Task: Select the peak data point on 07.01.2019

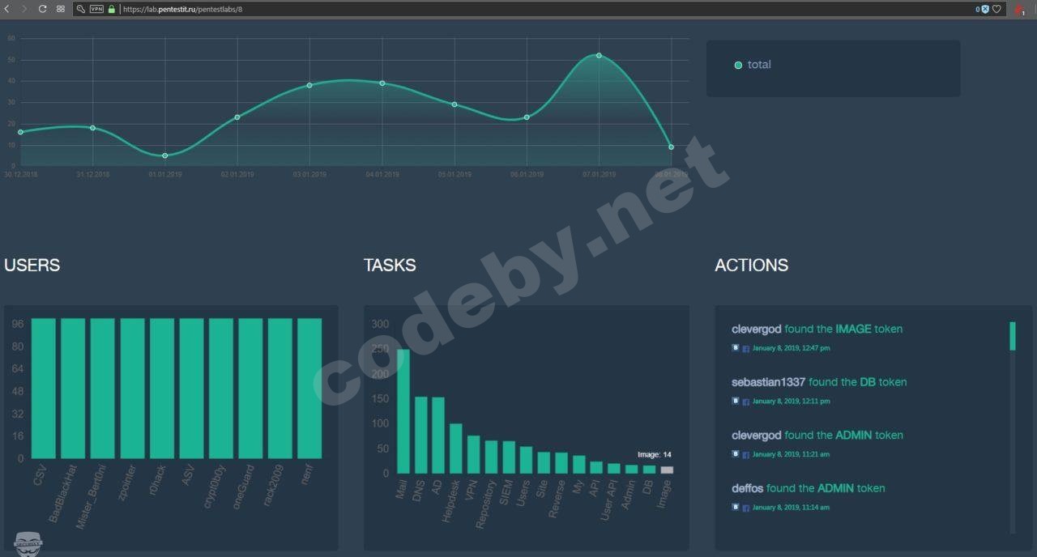Action: (599, 55)
